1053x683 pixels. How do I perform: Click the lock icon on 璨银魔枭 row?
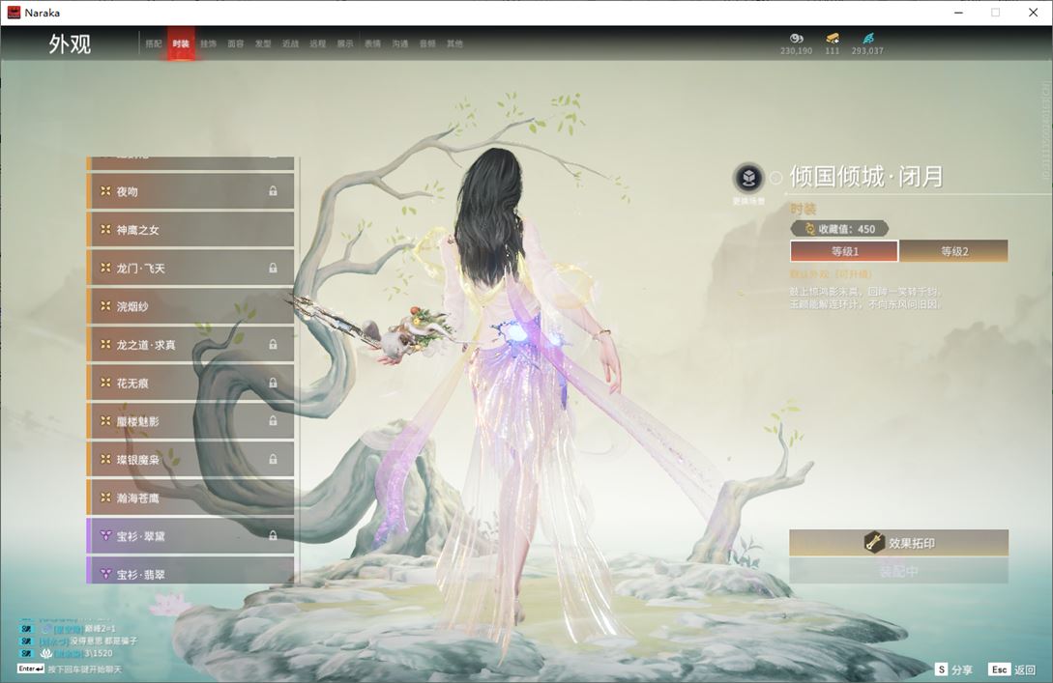[273, 459]
